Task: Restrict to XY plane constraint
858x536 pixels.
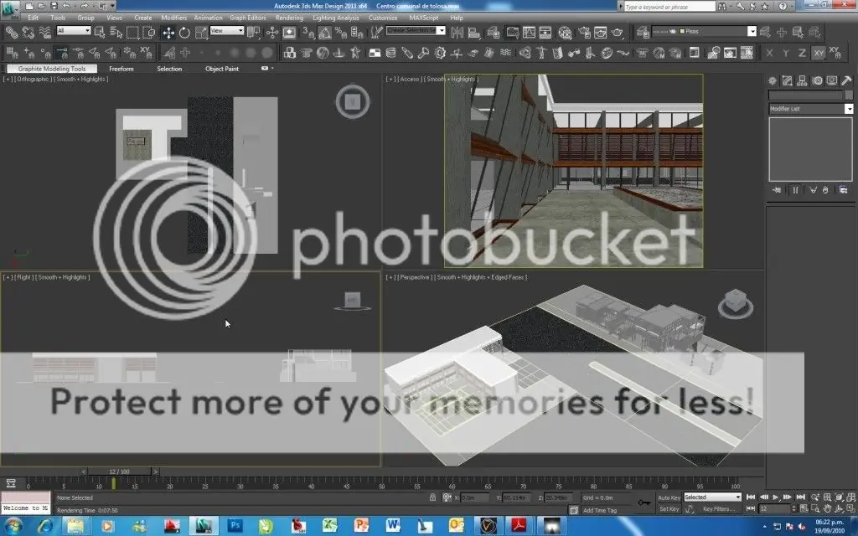Action: (x=818, y=53)
